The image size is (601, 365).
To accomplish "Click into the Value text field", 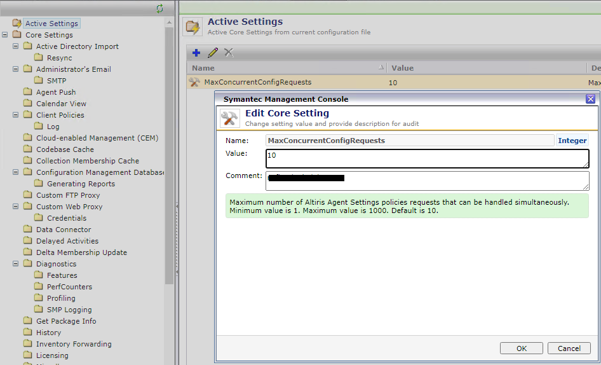I will (427, 158).
